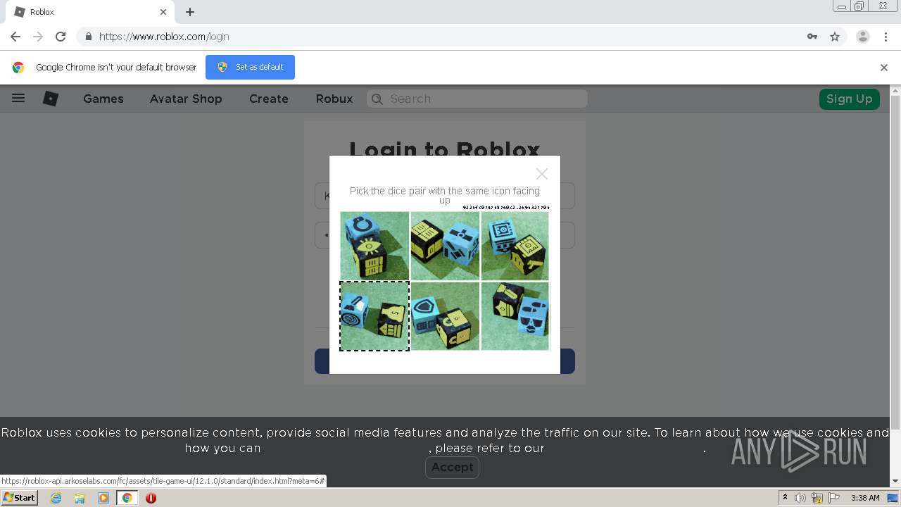This screenshot has width=901, height=507.
Task: View site info via padlock icon
Action: (88, 37)
